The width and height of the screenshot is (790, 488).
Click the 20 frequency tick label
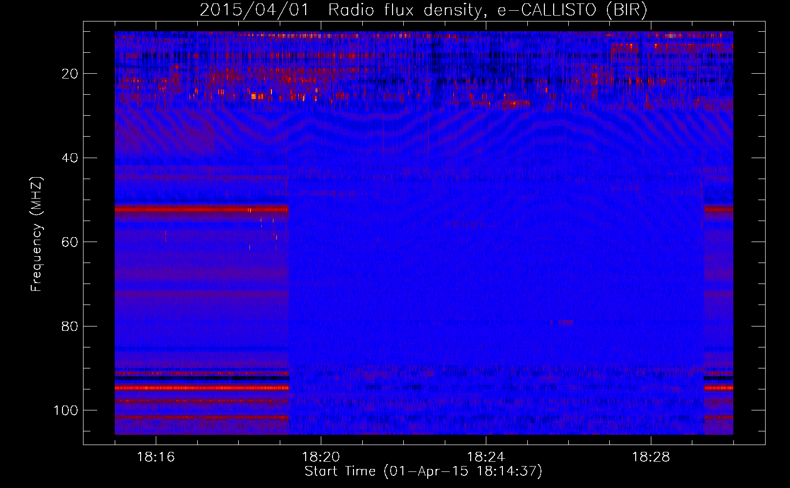coord(70,74)
